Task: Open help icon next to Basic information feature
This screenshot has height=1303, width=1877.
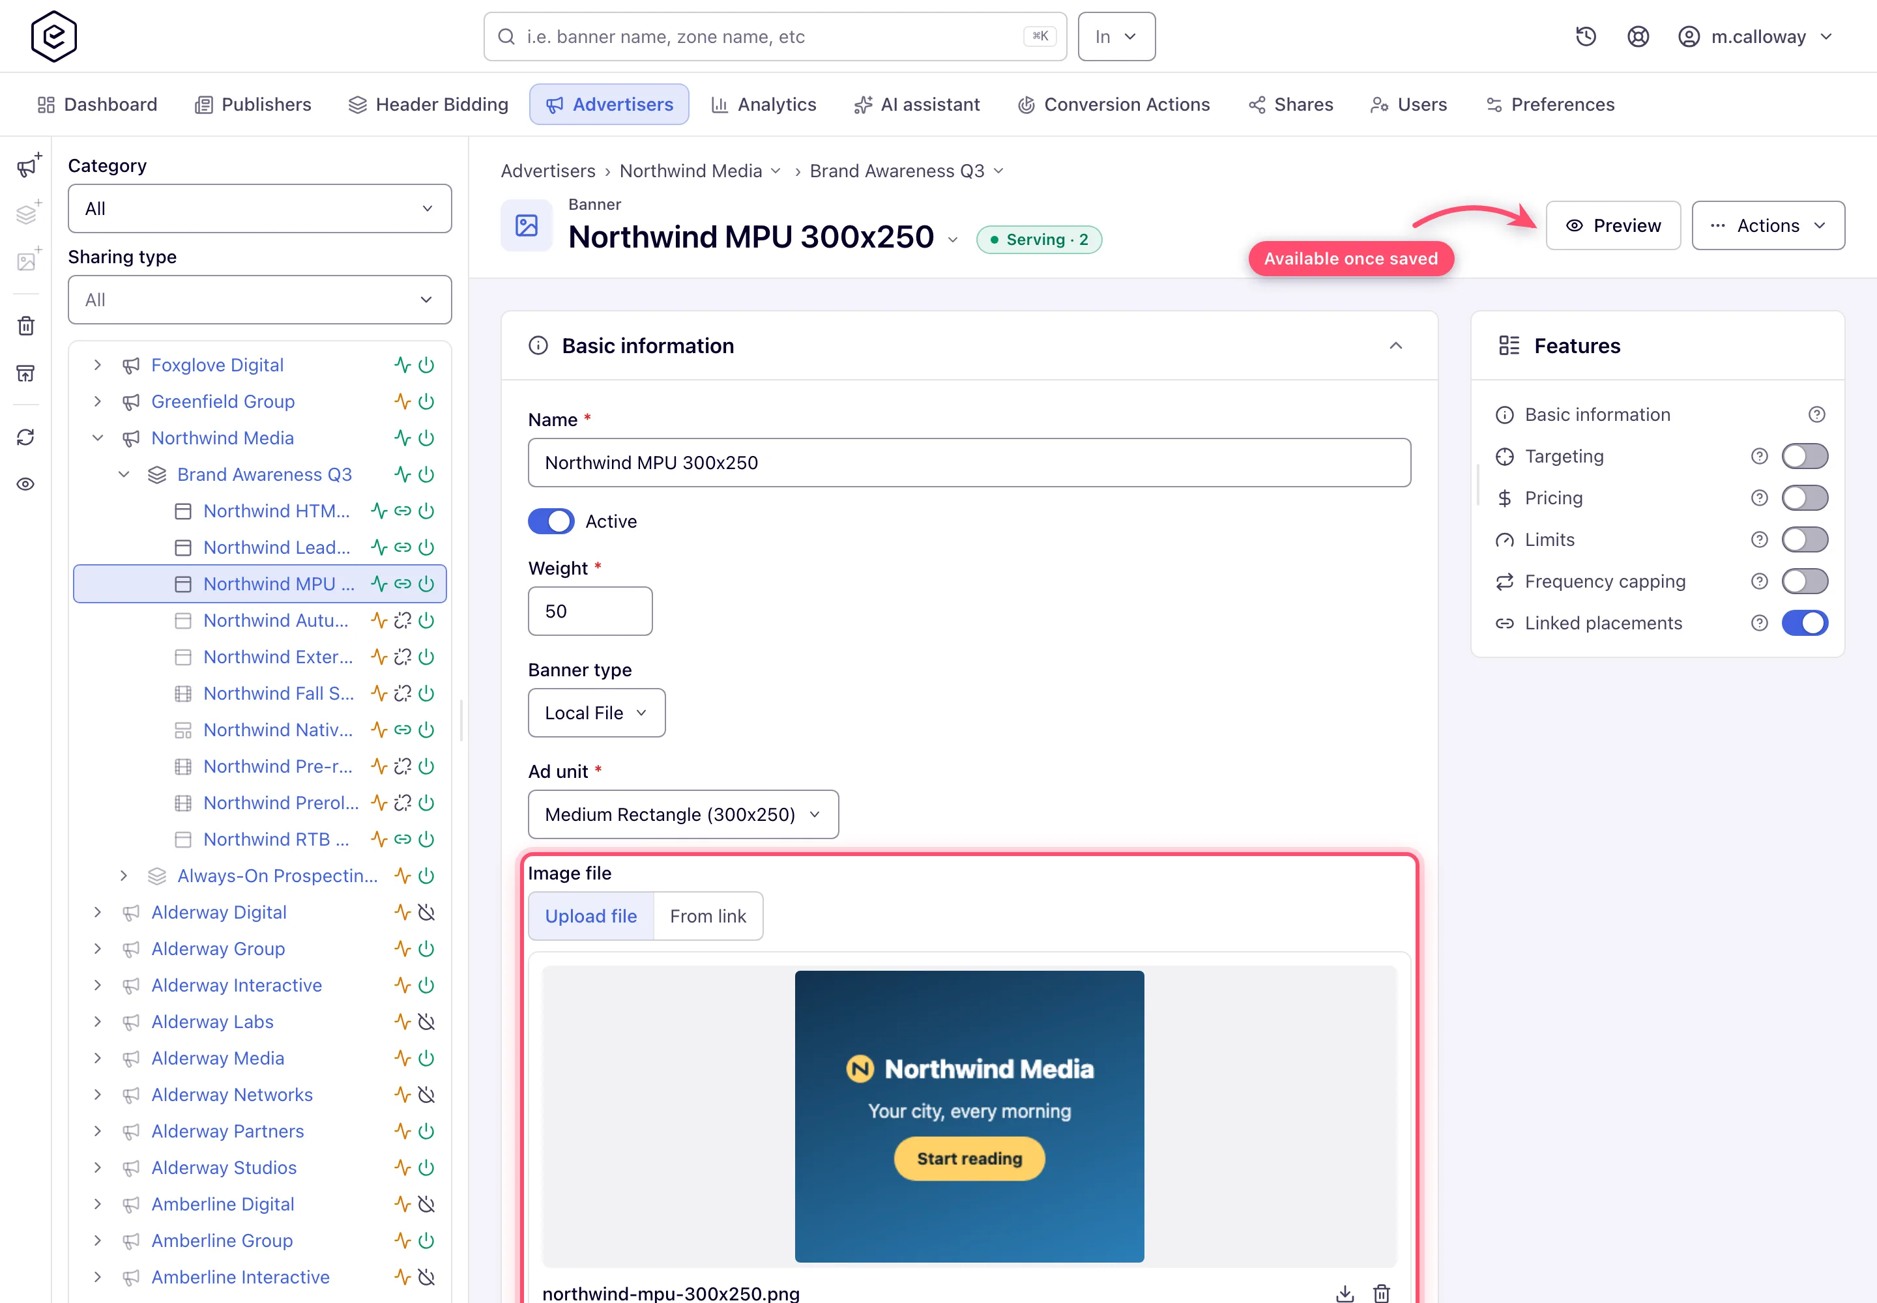Action: click(x=1816, y=415)
